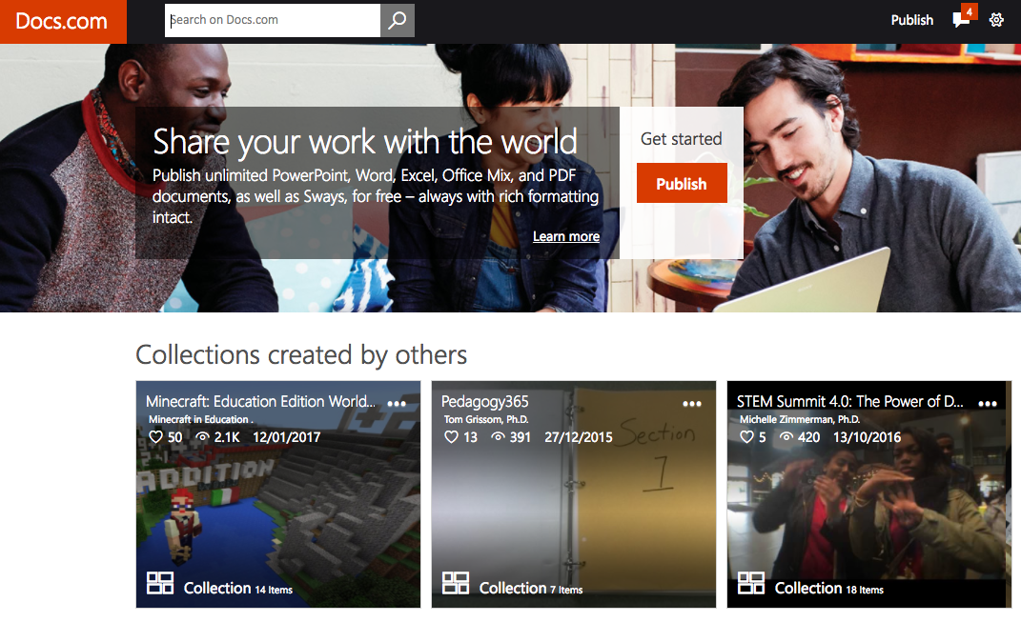Open the notifications chat icon
Viewport: 1021px width, 622px height.
click(961, 20)
